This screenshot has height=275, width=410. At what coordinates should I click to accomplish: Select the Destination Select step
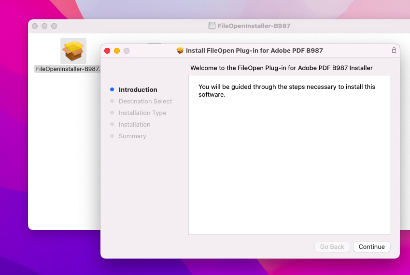point(145,101)
